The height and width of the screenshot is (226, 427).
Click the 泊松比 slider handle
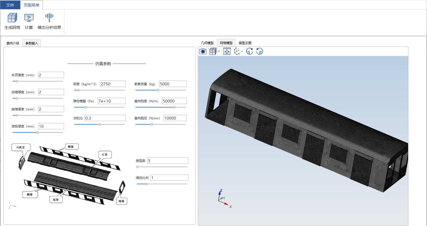pyautogui.click(x=99, y=124)
